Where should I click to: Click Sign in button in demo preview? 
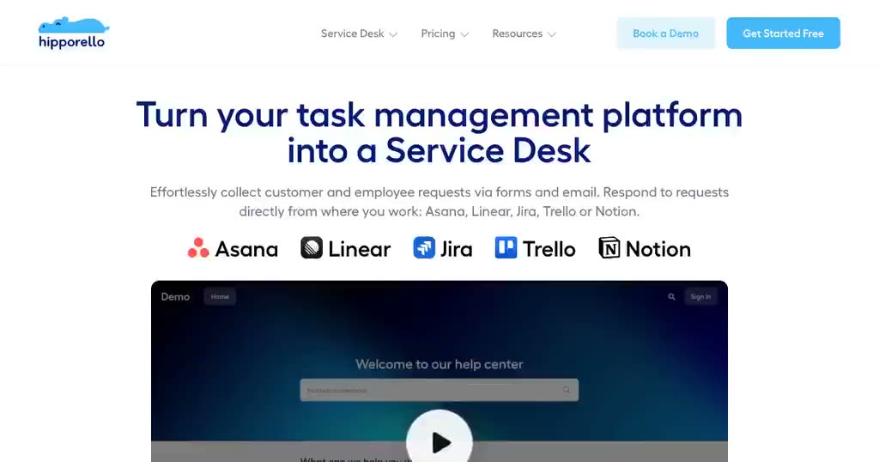click(700, 296)
